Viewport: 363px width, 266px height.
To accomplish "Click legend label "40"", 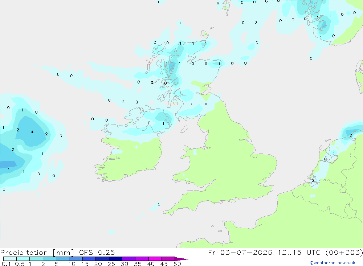I will pyautogui.click(x=151, y=264).
